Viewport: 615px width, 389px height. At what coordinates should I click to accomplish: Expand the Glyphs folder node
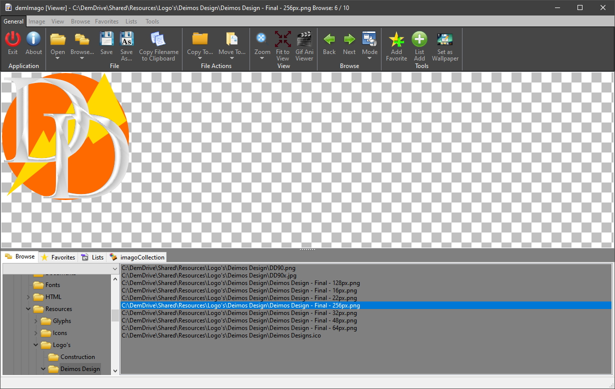click(36, 321)
